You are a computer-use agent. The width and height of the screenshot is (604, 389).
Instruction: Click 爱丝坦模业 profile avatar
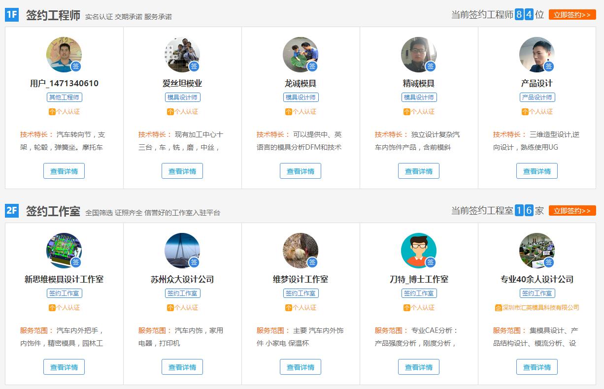click(x=182, y=55)
